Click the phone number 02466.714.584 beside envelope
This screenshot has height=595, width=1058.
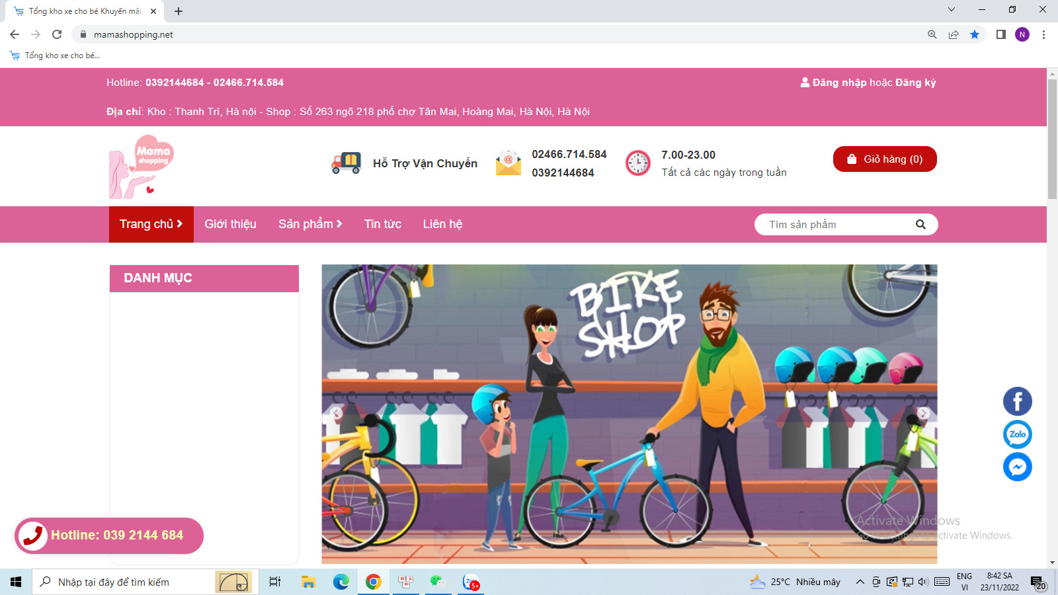(569, 154)
